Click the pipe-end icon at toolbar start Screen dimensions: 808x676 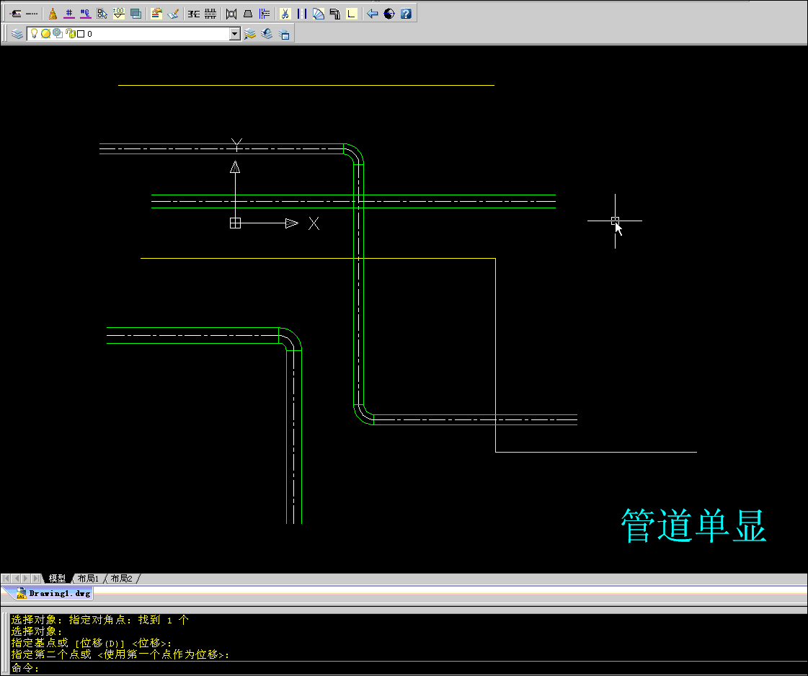point(15,14)
